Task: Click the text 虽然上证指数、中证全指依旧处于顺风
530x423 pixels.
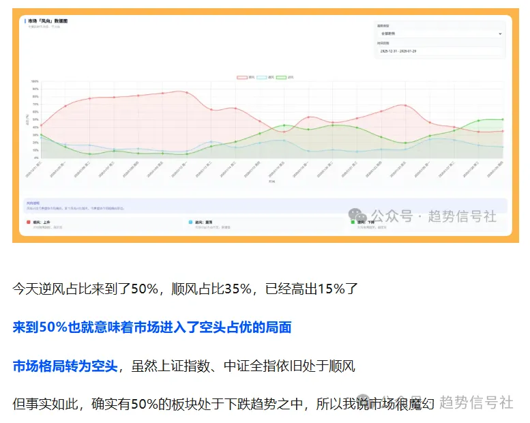Action: (x=244, y=366)
